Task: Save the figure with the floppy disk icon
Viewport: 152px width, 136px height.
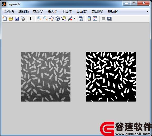Action: coord(17,19)
